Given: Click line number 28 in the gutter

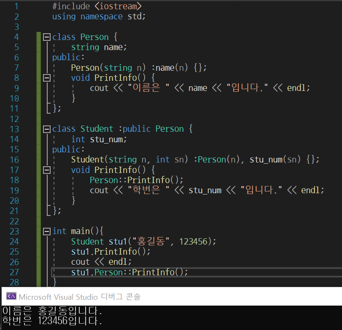Looking at the screenshot, I should click(14, 282).
